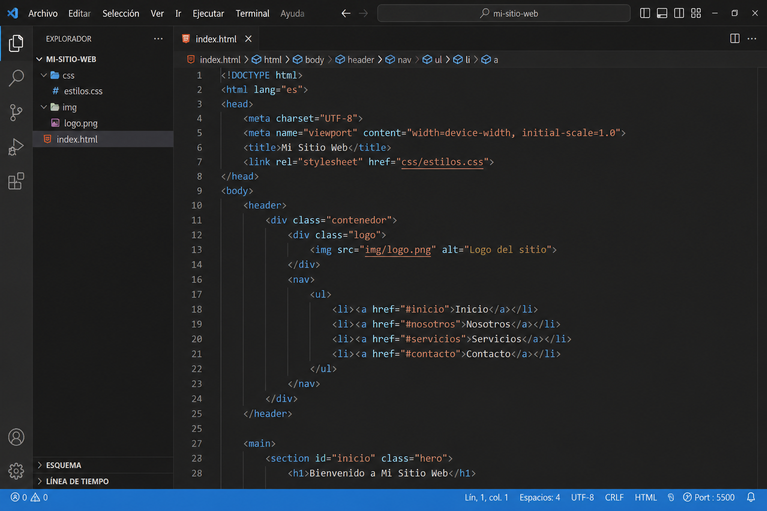The width and height of the screenshot is (767, 511).
Task: Click line number 18 in the gutter
Action: (x=197, y=309)
